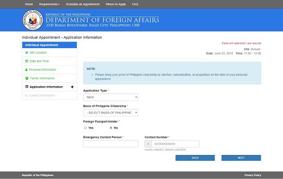Open the Basis of Philippine Citizenship dropdown

(x=111, y=113)
